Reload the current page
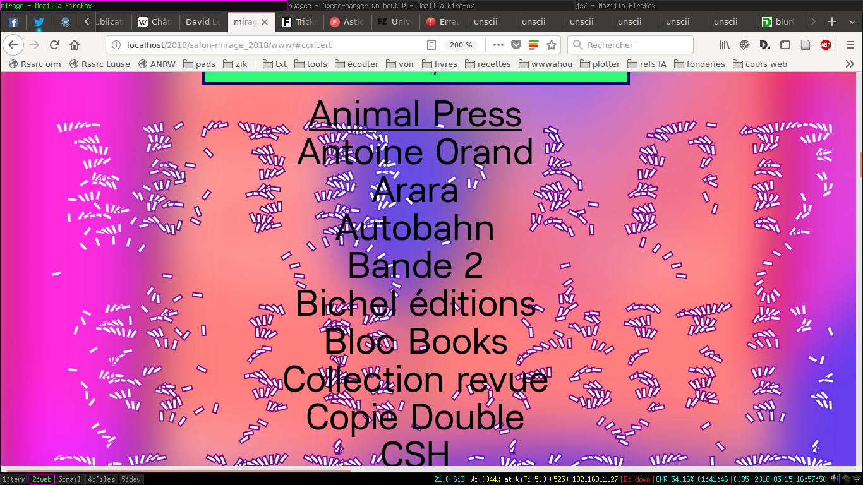This screenshot has height=485, width=863. pos(54,45)
